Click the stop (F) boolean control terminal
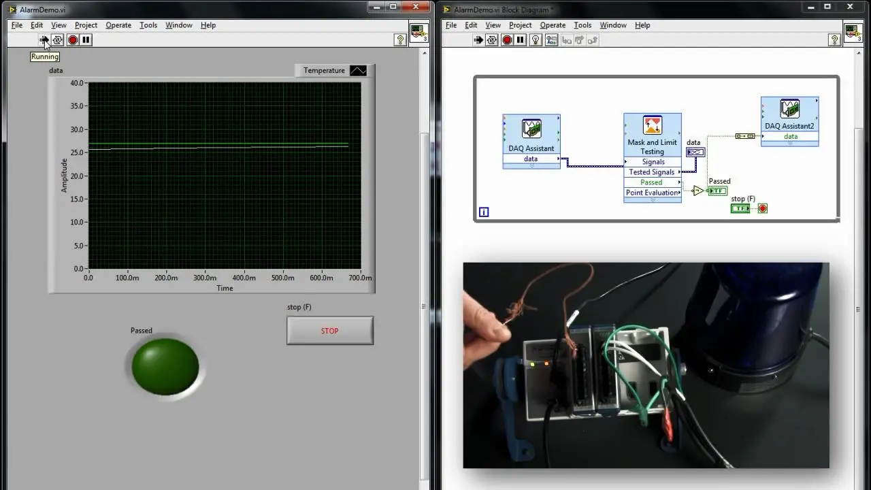This screenshot has height=490, width=871. point(740,208)
